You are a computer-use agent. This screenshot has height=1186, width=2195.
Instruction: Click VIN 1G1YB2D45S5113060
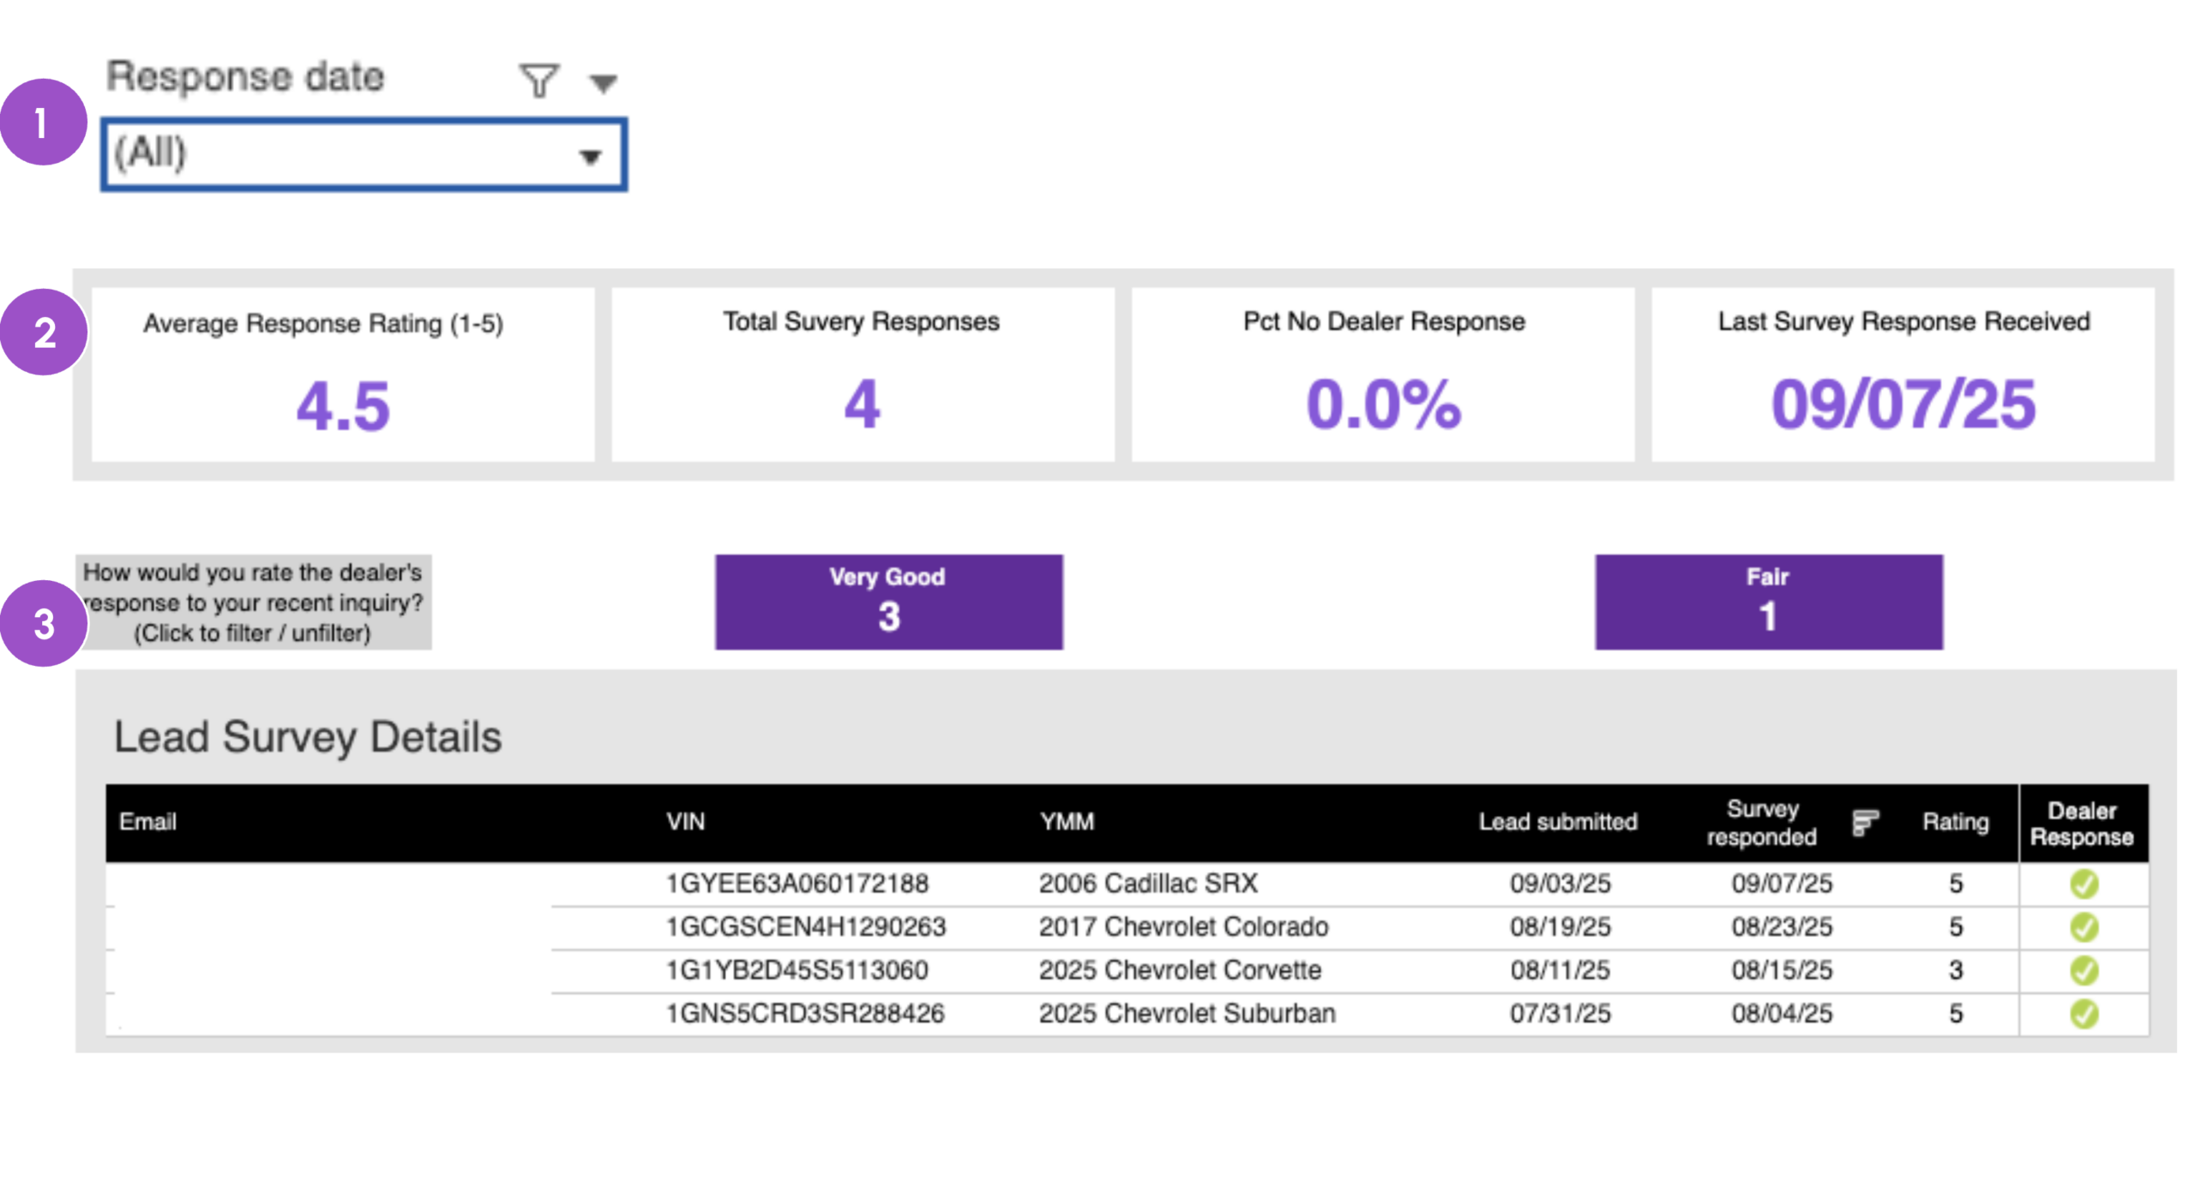pyautogui.click(x=797, y=971)
